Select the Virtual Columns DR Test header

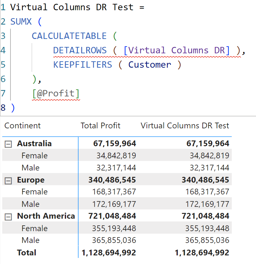pyautogui.click(x=185, y=125)
